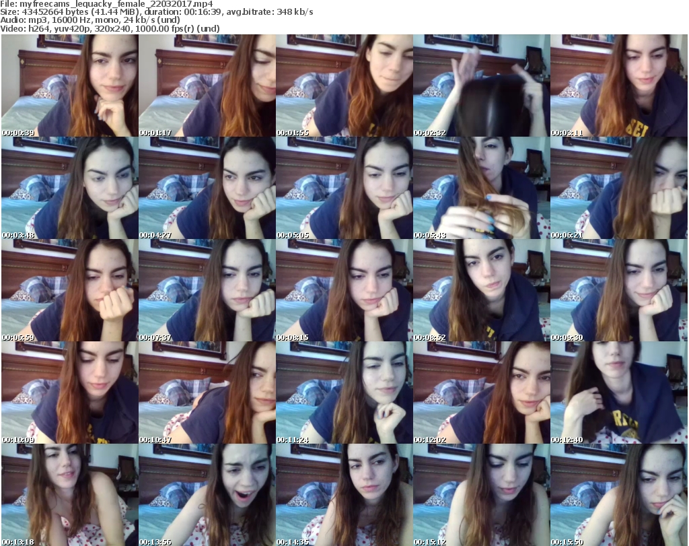Open the thumbnail at 00:09:30
The width and height of the screenshot is (689, 546).
(x=619, y=290)
